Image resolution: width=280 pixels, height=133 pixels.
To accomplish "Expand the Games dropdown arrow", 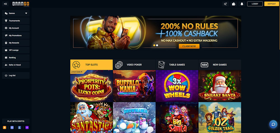I will [x=26, y=13].
